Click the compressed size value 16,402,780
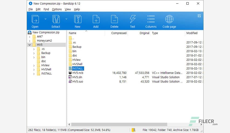Viewport: 230px width, 133px height. click(119, 73)
